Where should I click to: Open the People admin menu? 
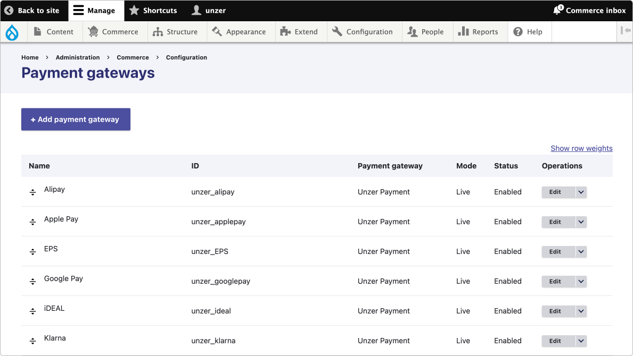(x=427, y=32)
